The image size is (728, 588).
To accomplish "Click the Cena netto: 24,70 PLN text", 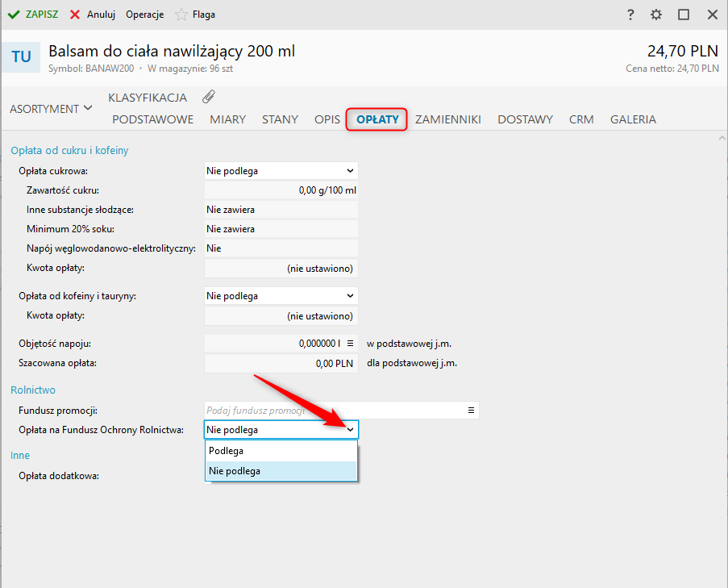I will pos(672,69).
